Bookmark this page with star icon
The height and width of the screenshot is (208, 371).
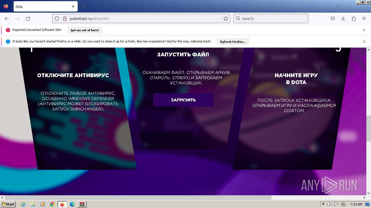tap(225, 18)
